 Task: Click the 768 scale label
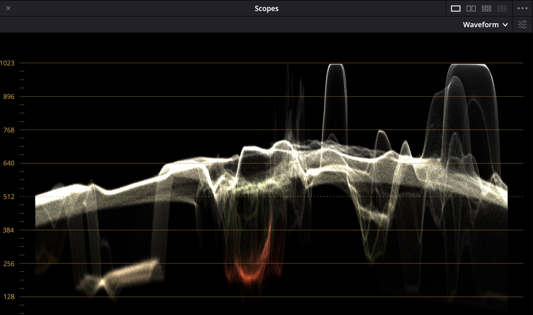coord(9,130)
